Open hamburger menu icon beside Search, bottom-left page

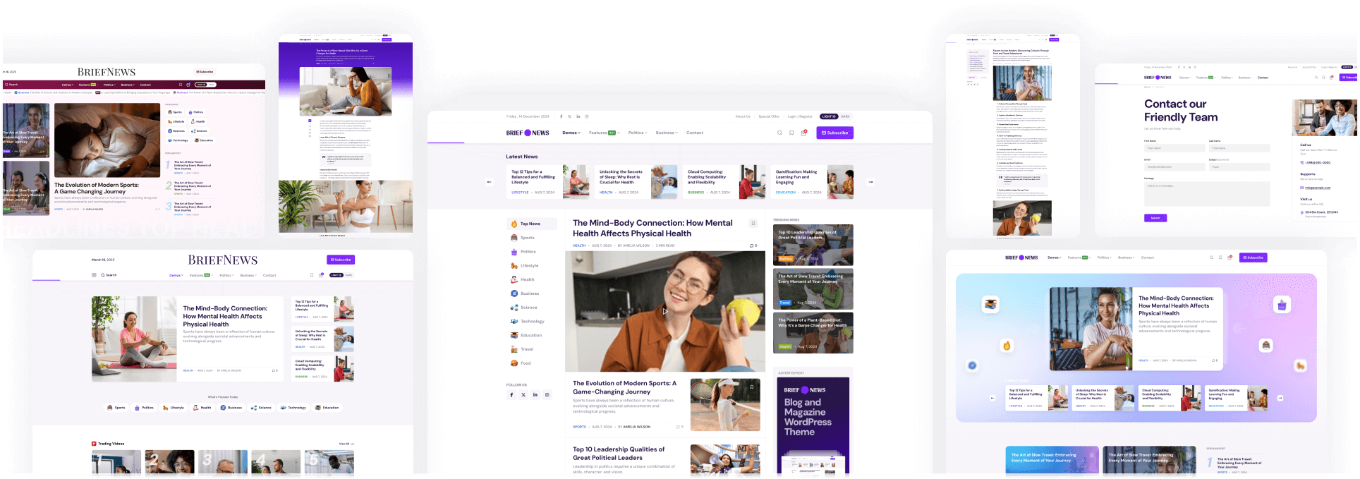coord(94,275)
